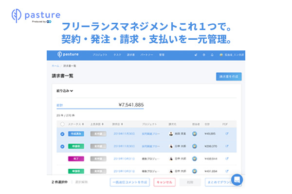Click the grey approval badge in the ¥49,895 row
The width and height of the screenshot is (292, 194).
(98, 134)
